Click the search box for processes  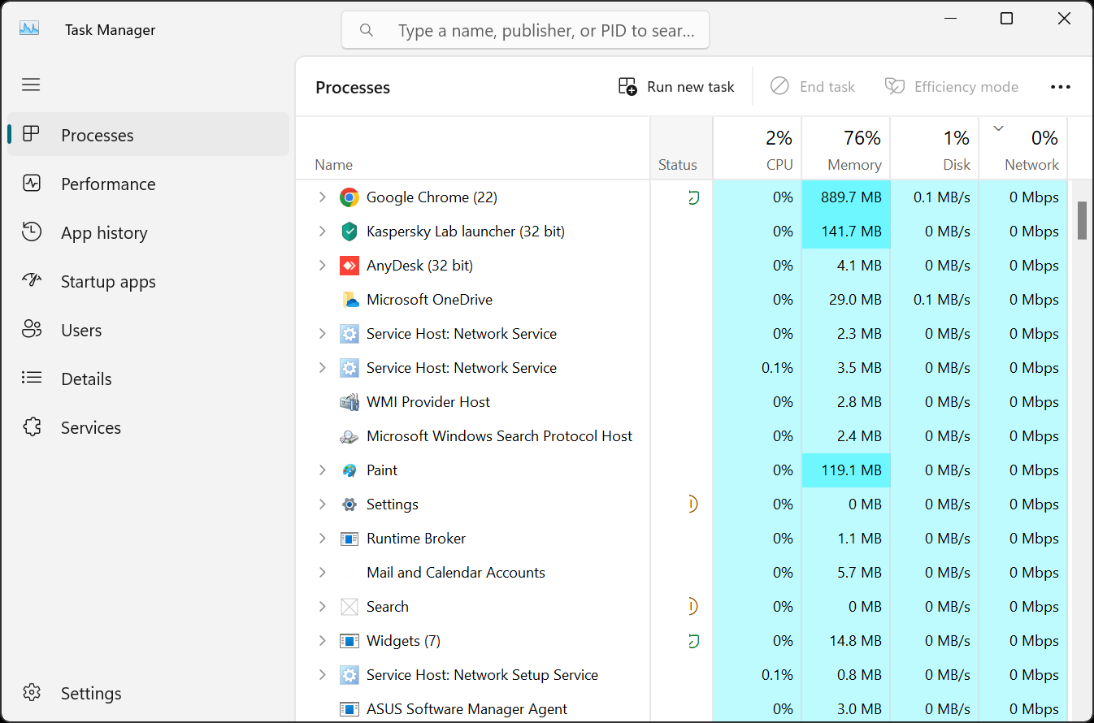(x=525, y=30)
